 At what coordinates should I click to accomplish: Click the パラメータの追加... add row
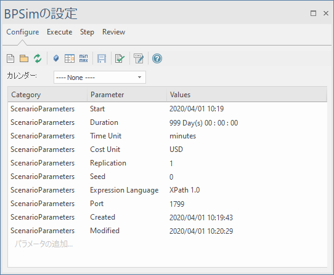[44, 244]
